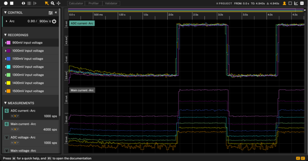The width and height of the screenshot is (308, 161).
Task: Click the orange 1500mV color swatch
Action: tap(9, 91)
